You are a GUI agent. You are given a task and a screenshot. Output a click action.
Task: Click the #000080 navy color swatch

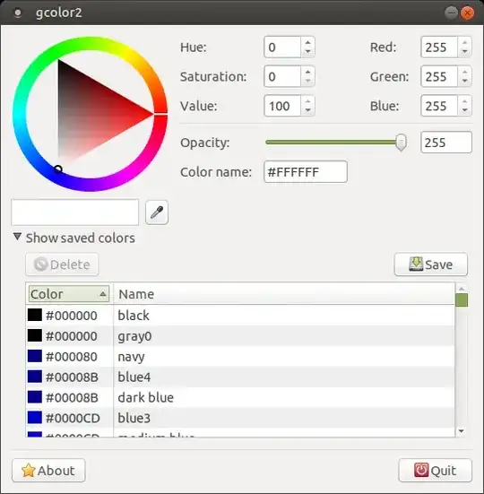tap(35, 356)
